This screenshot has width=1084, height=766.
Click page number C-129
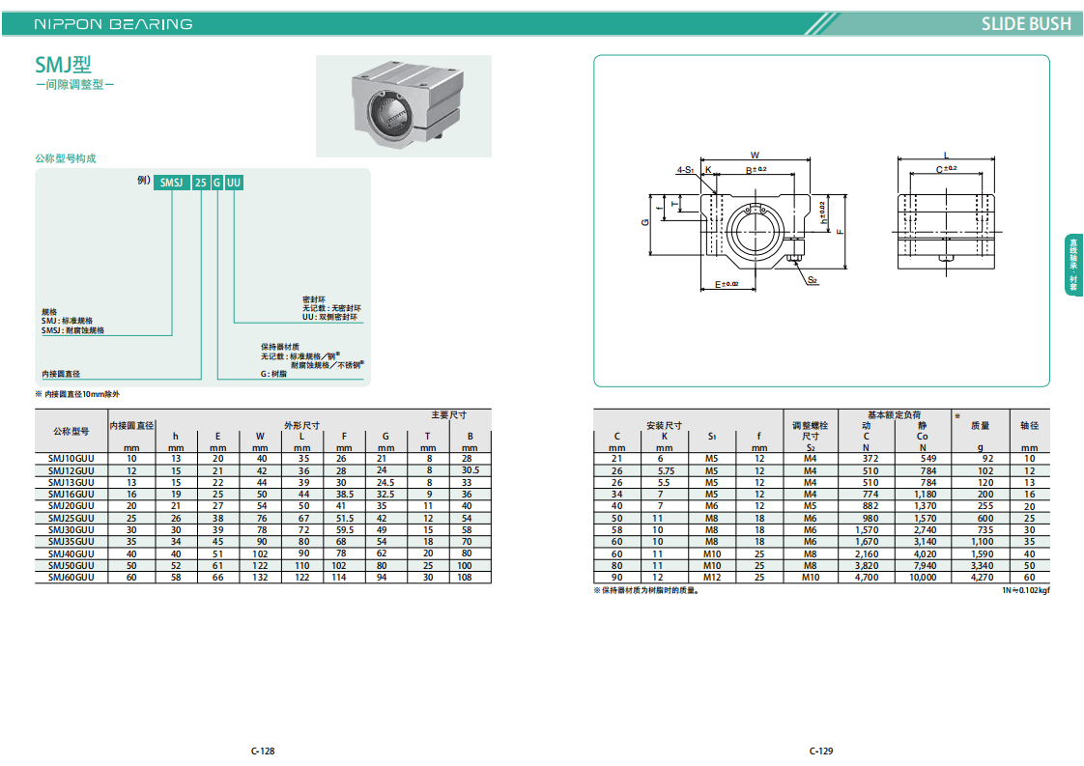tap(821, 751)
